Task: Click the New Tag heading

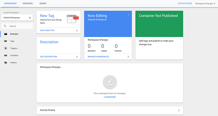Action: point(47,16)
